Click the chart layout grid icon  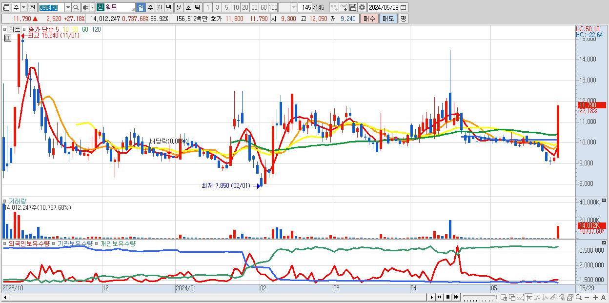coord(504,297)
